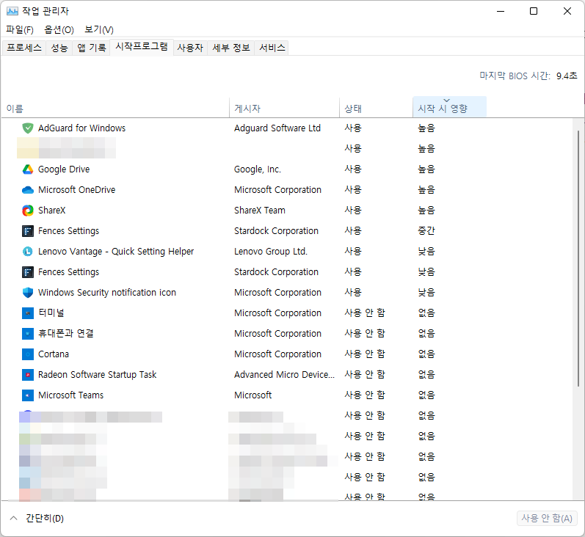
Task: Select the ShareX entry name
Action: pos(52,211)
